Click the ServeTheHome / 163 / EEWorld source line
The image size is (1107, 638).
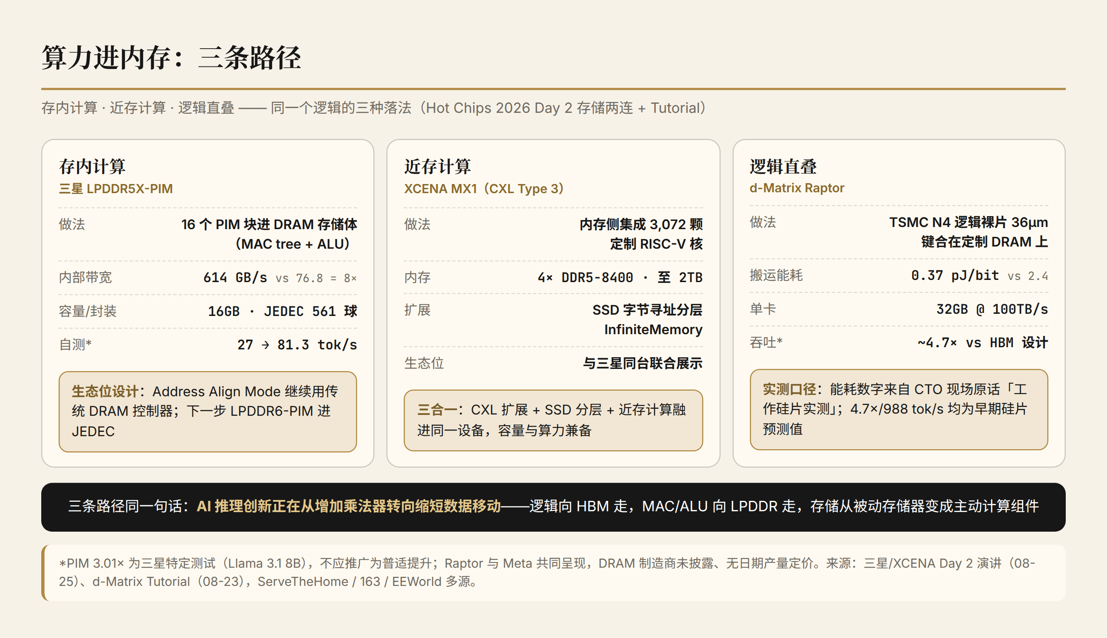coord(368,582)
